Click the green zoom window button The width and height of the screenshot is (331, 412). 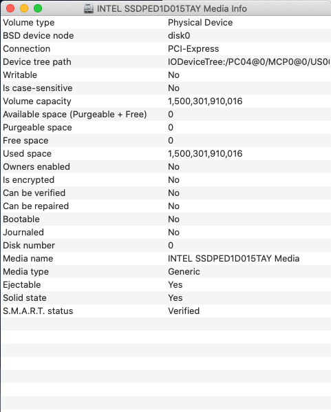coord(38,8)
